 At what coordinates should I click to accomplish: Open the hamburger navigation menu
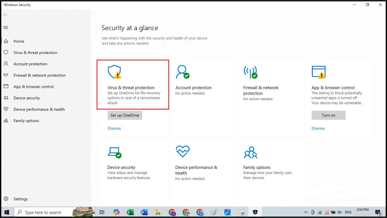[6, 27]
